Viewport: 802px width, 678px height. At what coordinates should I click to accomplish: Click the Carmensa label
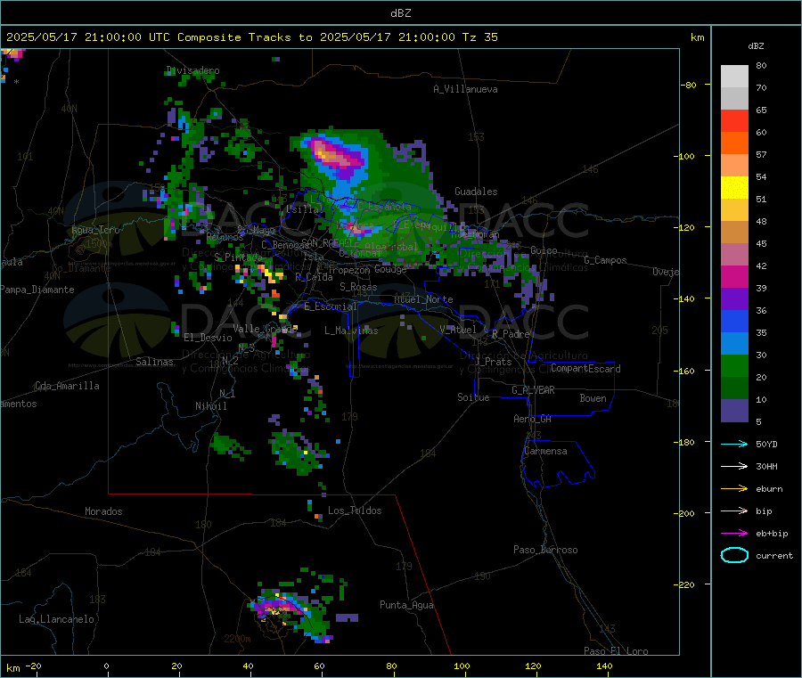[545, 451]
